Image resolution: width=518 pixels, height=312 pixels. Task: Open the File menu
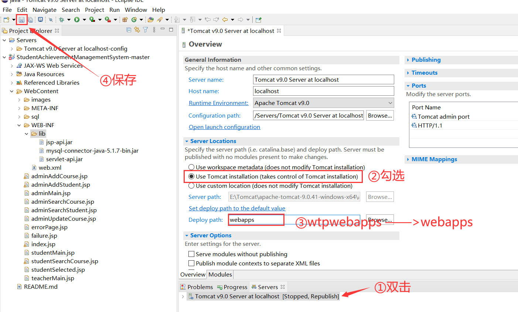coord(7,10)
